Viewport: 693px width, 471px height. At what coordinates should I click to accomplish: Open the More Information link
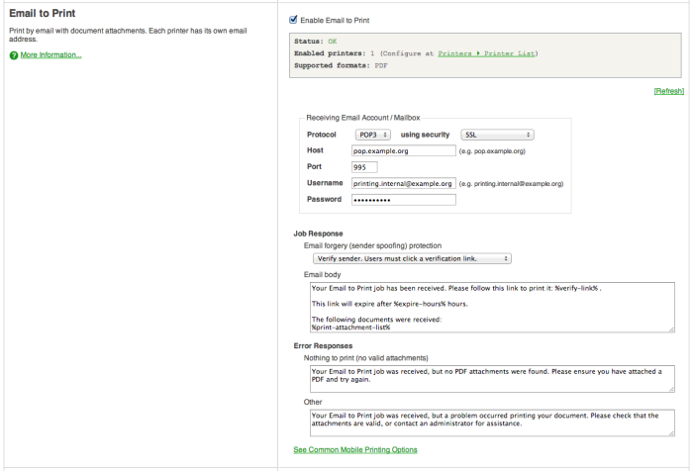click(x=50, y=54)
